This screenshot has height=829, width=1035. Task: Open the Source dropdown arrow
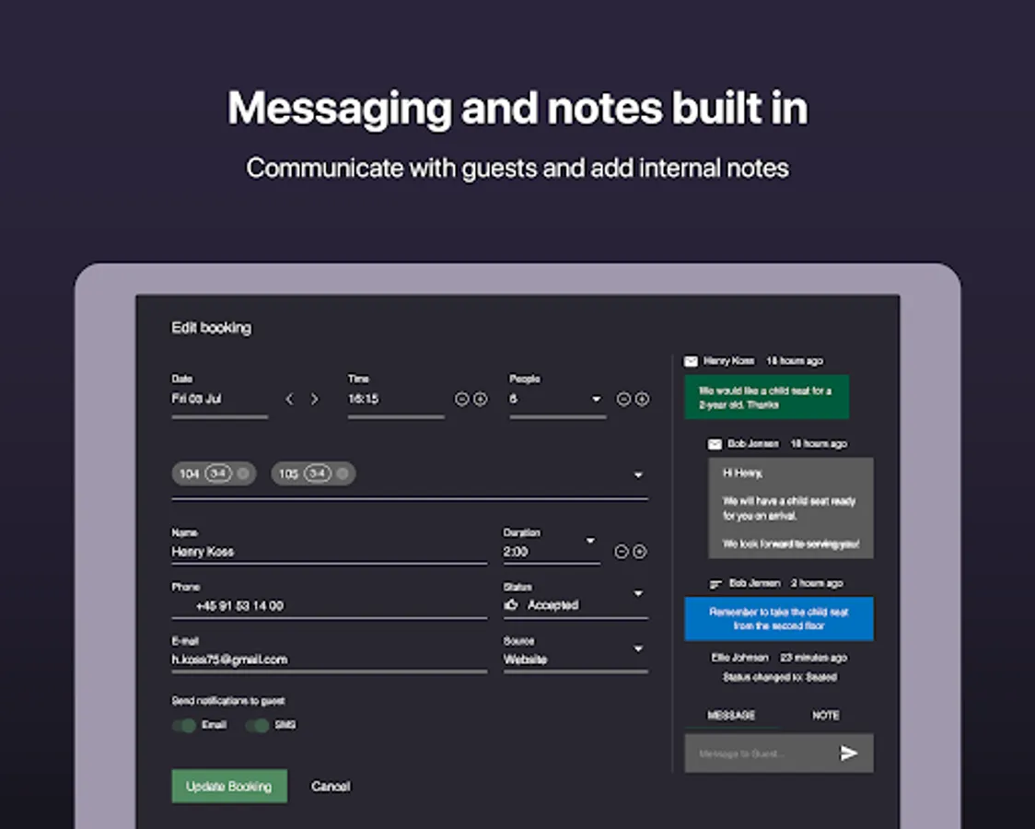click(638, 648)
